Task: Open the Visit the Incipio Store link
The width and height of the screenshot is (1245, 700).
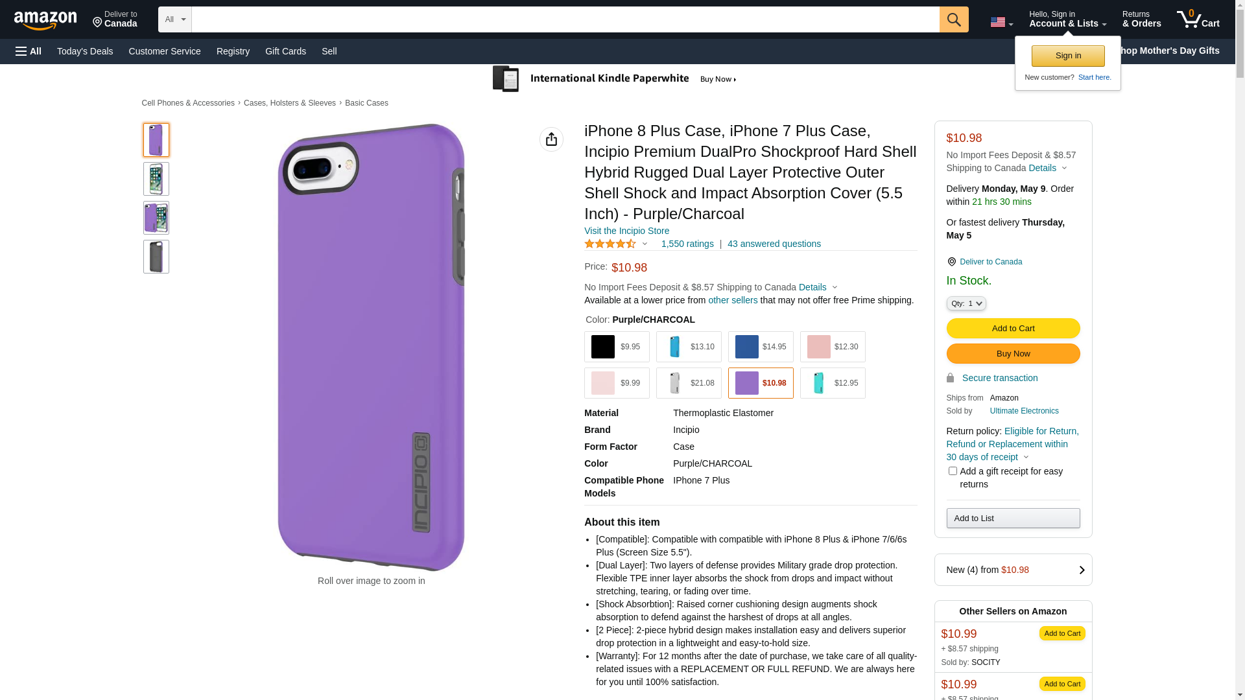Action: tap(626, 231)
